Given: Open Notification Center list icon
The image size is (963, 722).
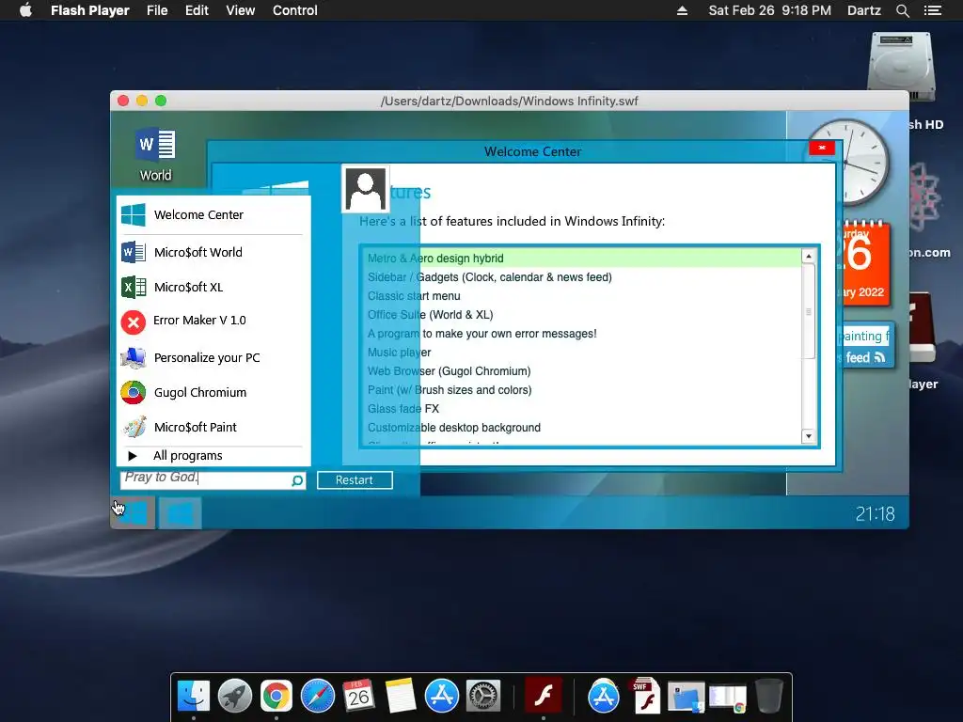Looking at the screenshot, I should tap(932, 10).
